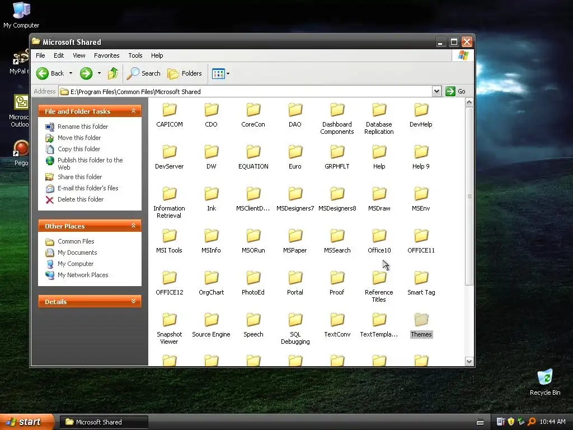Viewport: 573px width, 430px height.
Task: Select the OFFICE12 folder icon
Action: (169, 278)
